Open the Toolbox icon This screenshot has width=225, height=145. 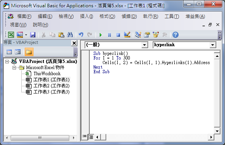click(x=165, y=35)
